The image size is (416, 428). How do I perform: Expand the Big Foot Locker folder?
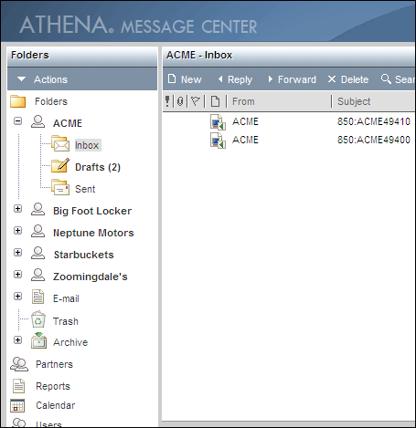18,209
